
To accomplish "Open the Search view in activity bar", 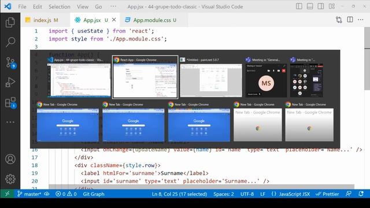I will tap(10, 42).
